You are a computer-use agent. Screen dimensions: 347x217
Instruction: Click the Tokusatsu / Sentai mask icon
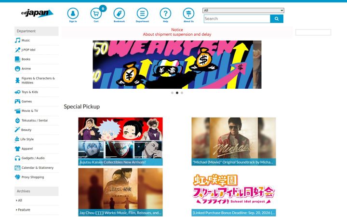(17, 120)
